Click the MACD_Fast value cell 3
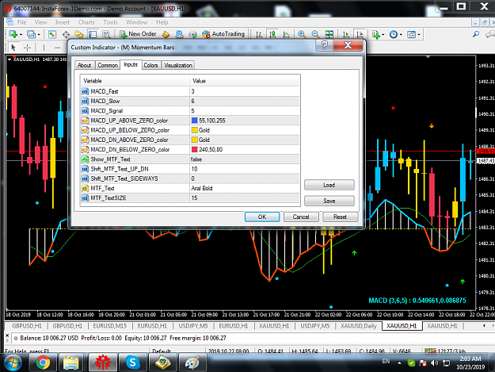The width and height of the screenshot is (495, 372). (245, 91)
